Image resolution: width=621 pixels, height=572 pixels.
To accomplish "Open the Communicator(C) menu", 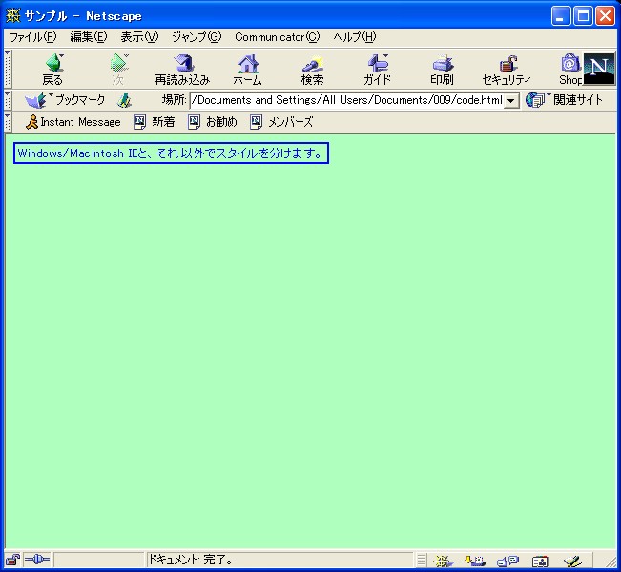I will pos(278,37).
